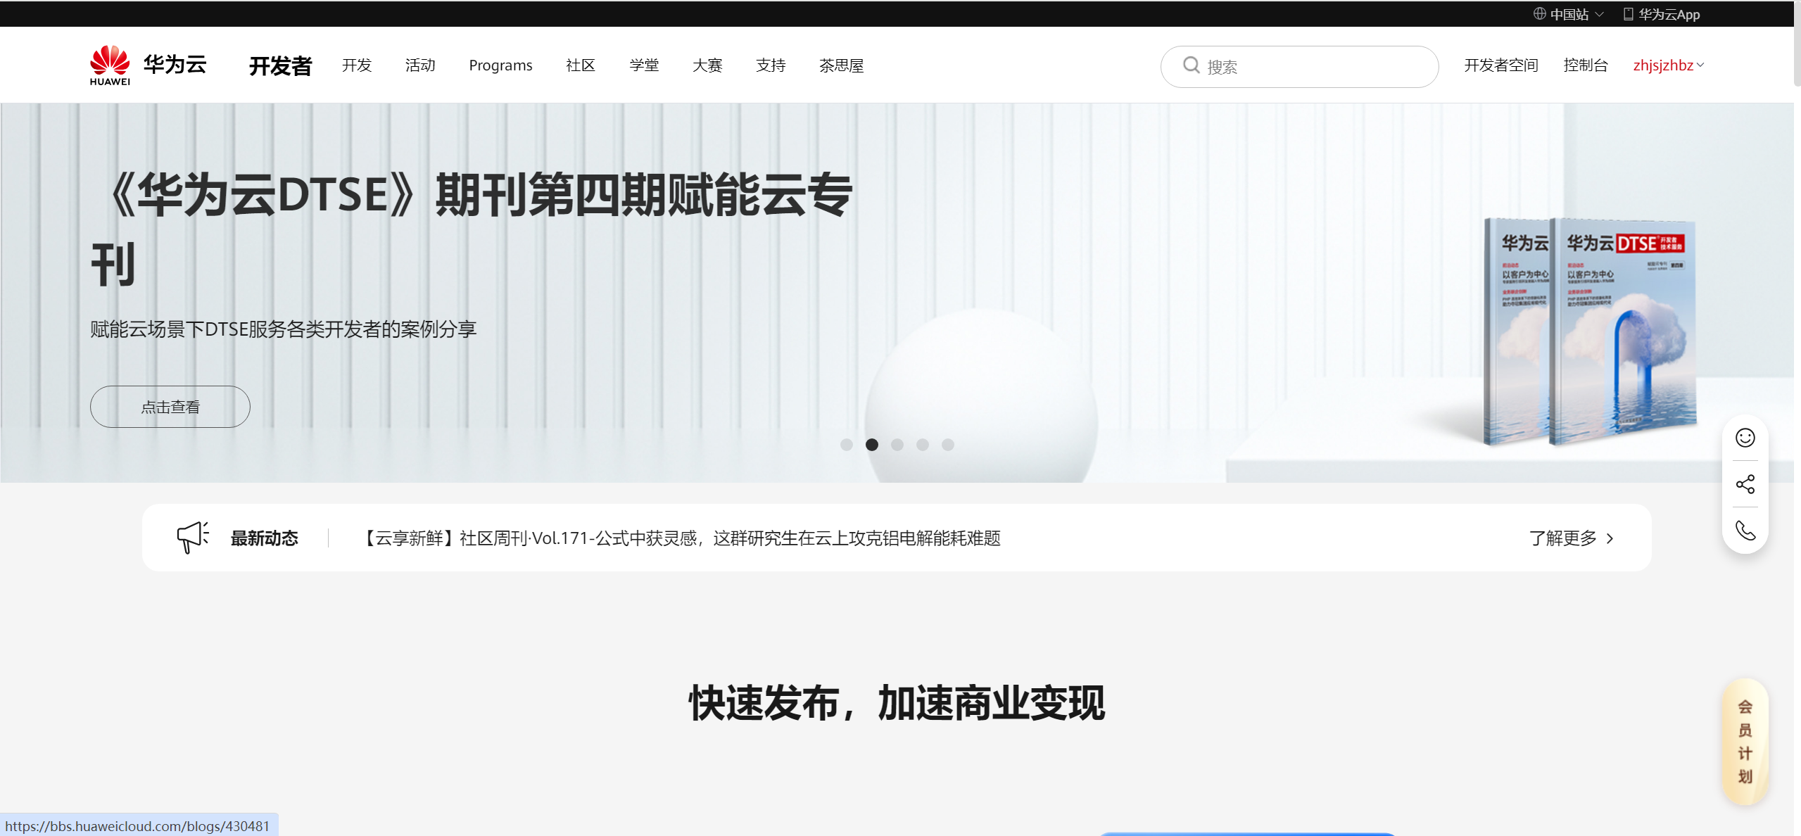This screenshot has width=1801, height=836.
Task: Open the 社区 menu item
Action: [x=581, y=65]
